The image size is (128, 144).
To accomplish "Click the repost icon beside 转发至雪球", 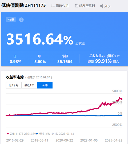I will click(77, 6).
